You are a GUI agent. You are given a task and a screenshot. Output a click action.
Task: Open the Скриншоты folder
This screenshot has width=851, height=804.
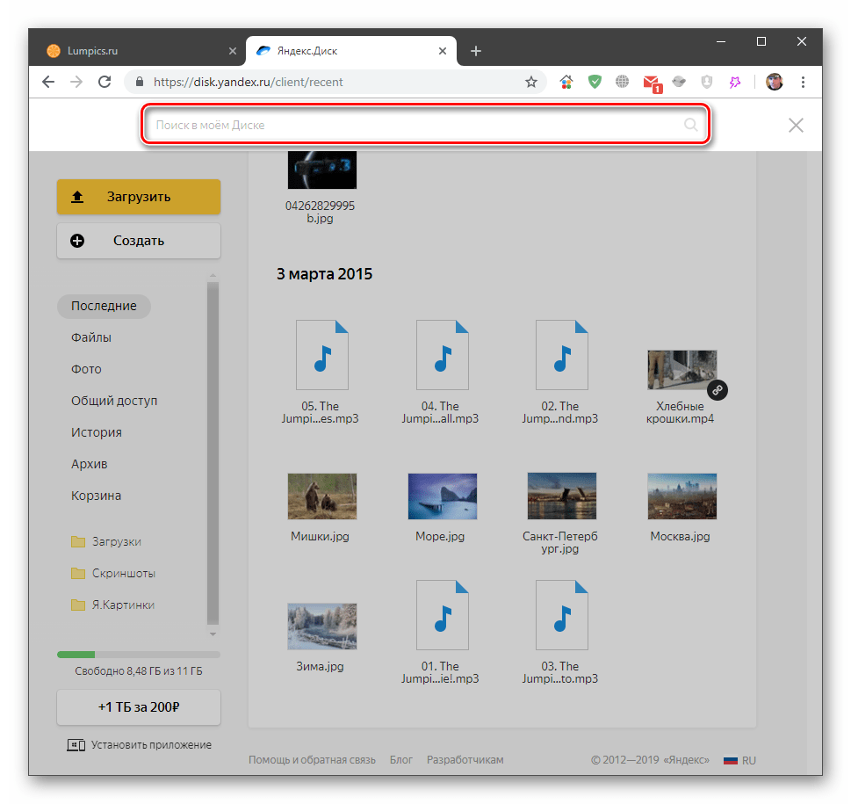(123, 573)
